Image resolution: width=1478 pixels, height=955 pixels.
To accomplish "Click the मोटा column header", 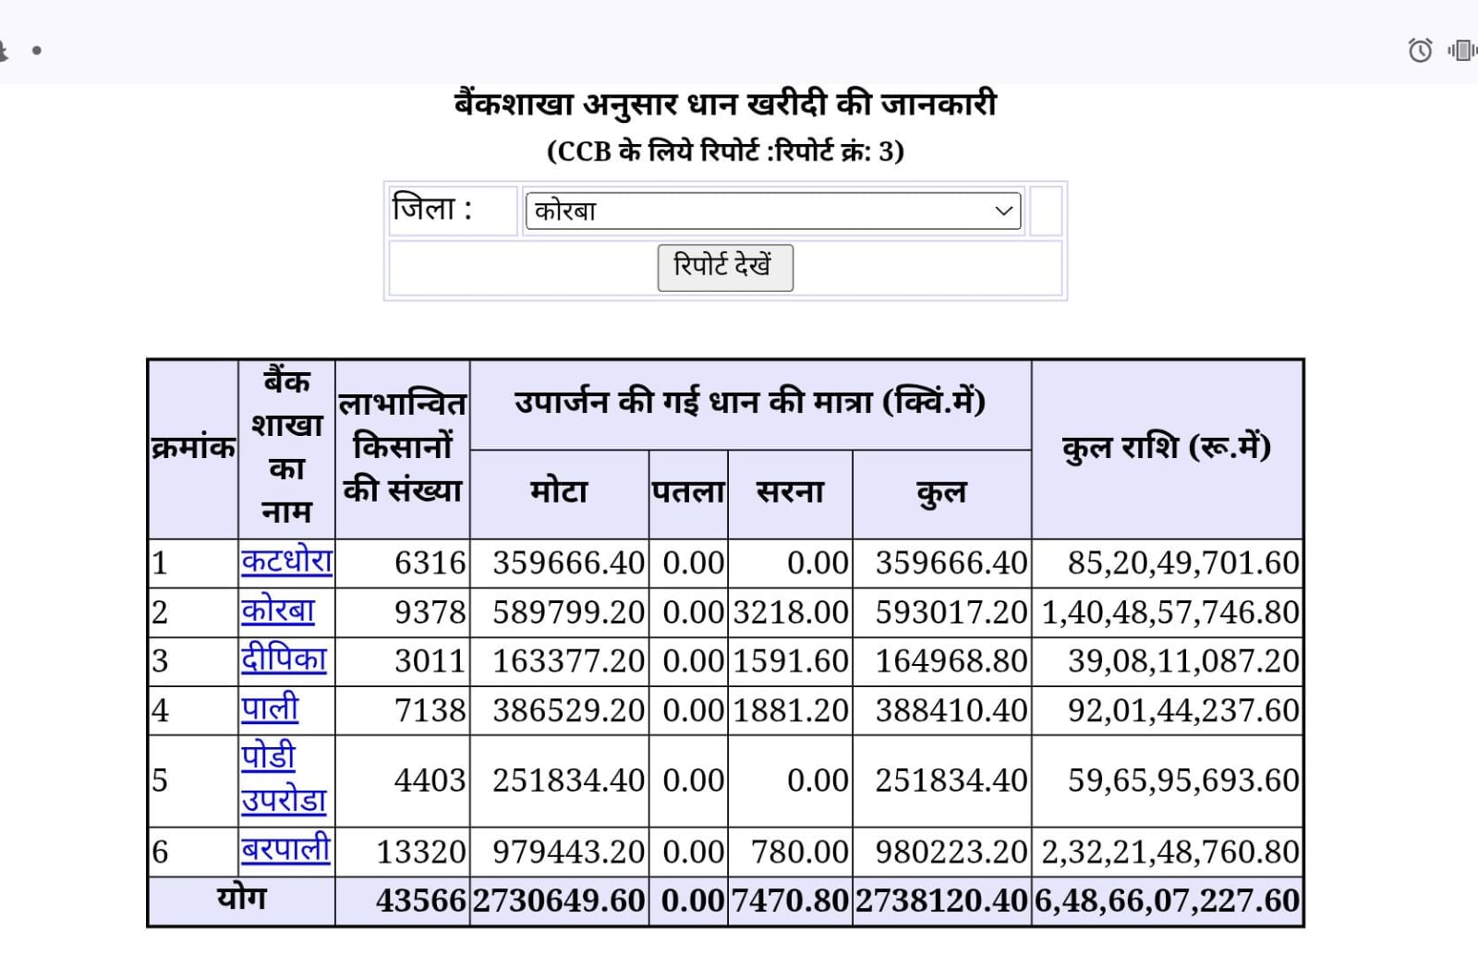I will (559, 492).
